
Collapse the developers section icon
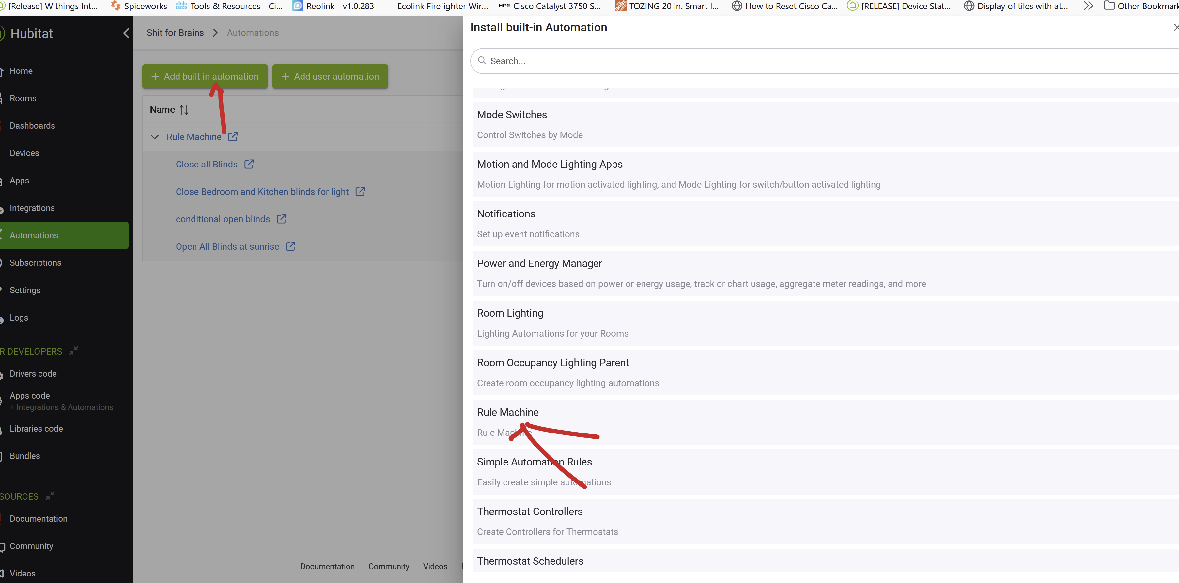(x=74, y=350)
